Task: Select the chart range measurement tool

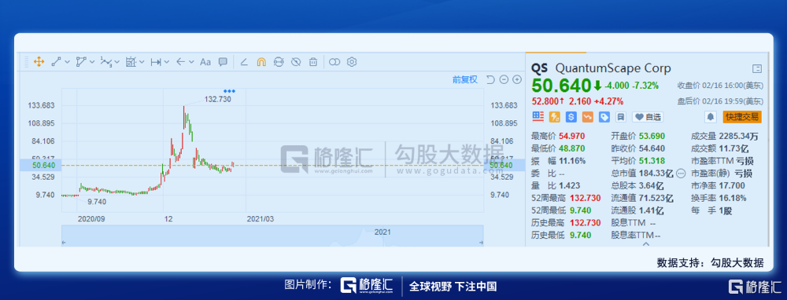Action: [x=131, y=62]
